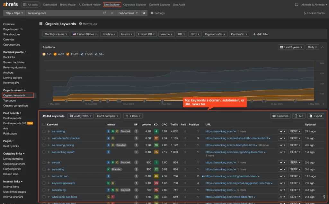Expand the Last 2 years date range dropdown
This screenshot has height=204, width=329.
click(x=291, y=47)
